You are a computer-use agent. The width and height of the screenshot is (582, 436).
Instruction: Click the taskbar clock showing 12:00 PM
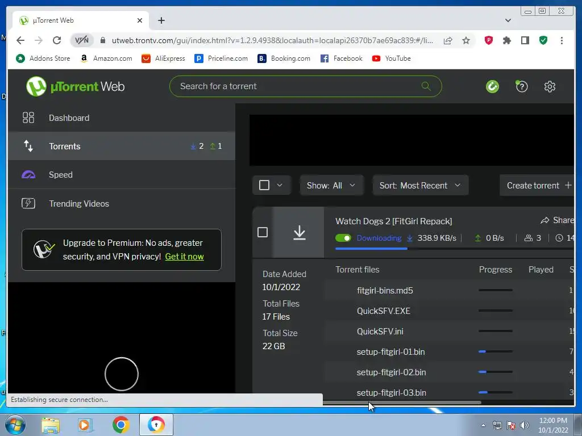tap(553, 425)
